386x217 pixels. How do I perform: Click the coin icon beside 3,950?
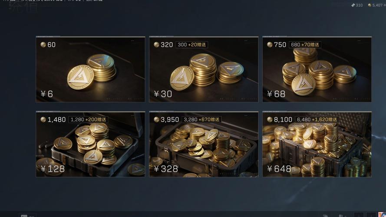(156, 120)
